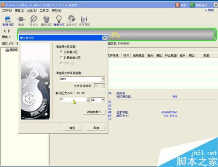Click the 搜索分区 magnifier icon

59,19
